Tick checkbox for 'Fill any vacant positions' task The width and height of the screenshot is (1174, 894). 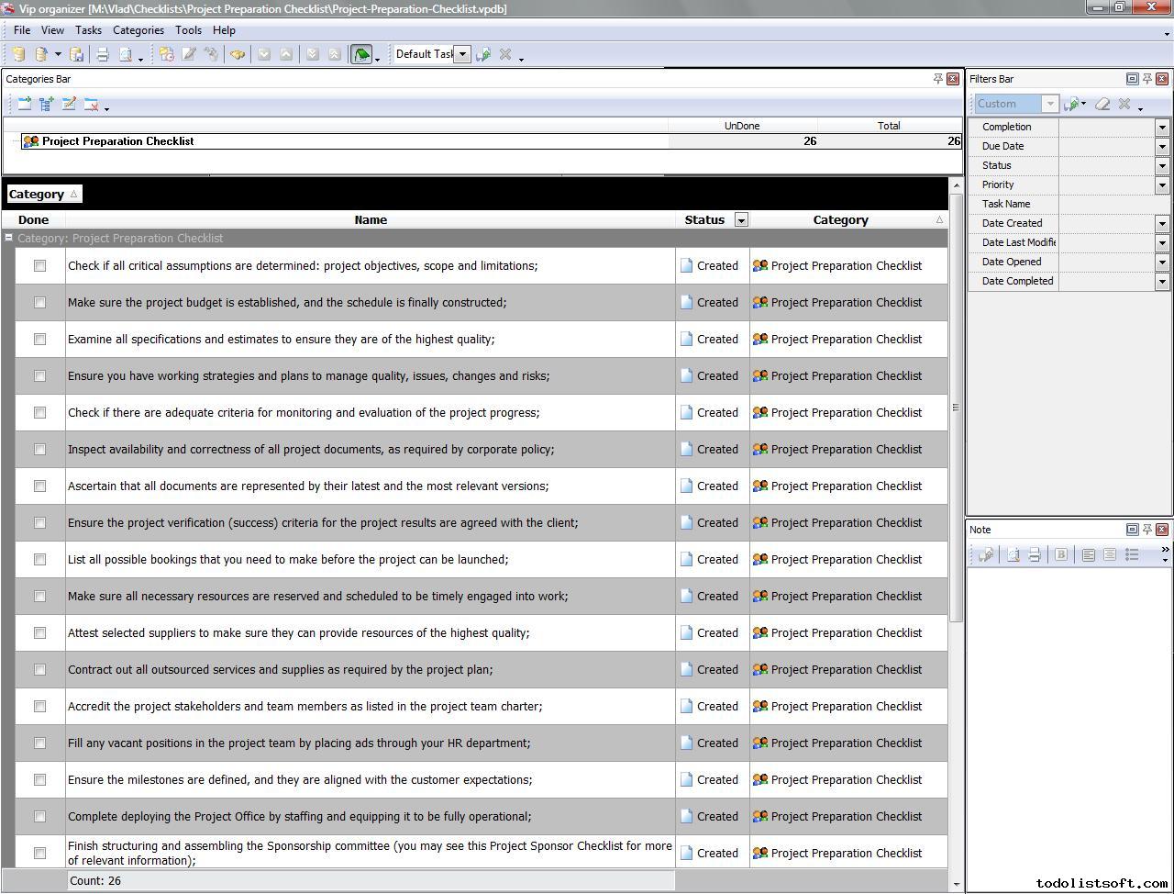[x=39, y=743]
